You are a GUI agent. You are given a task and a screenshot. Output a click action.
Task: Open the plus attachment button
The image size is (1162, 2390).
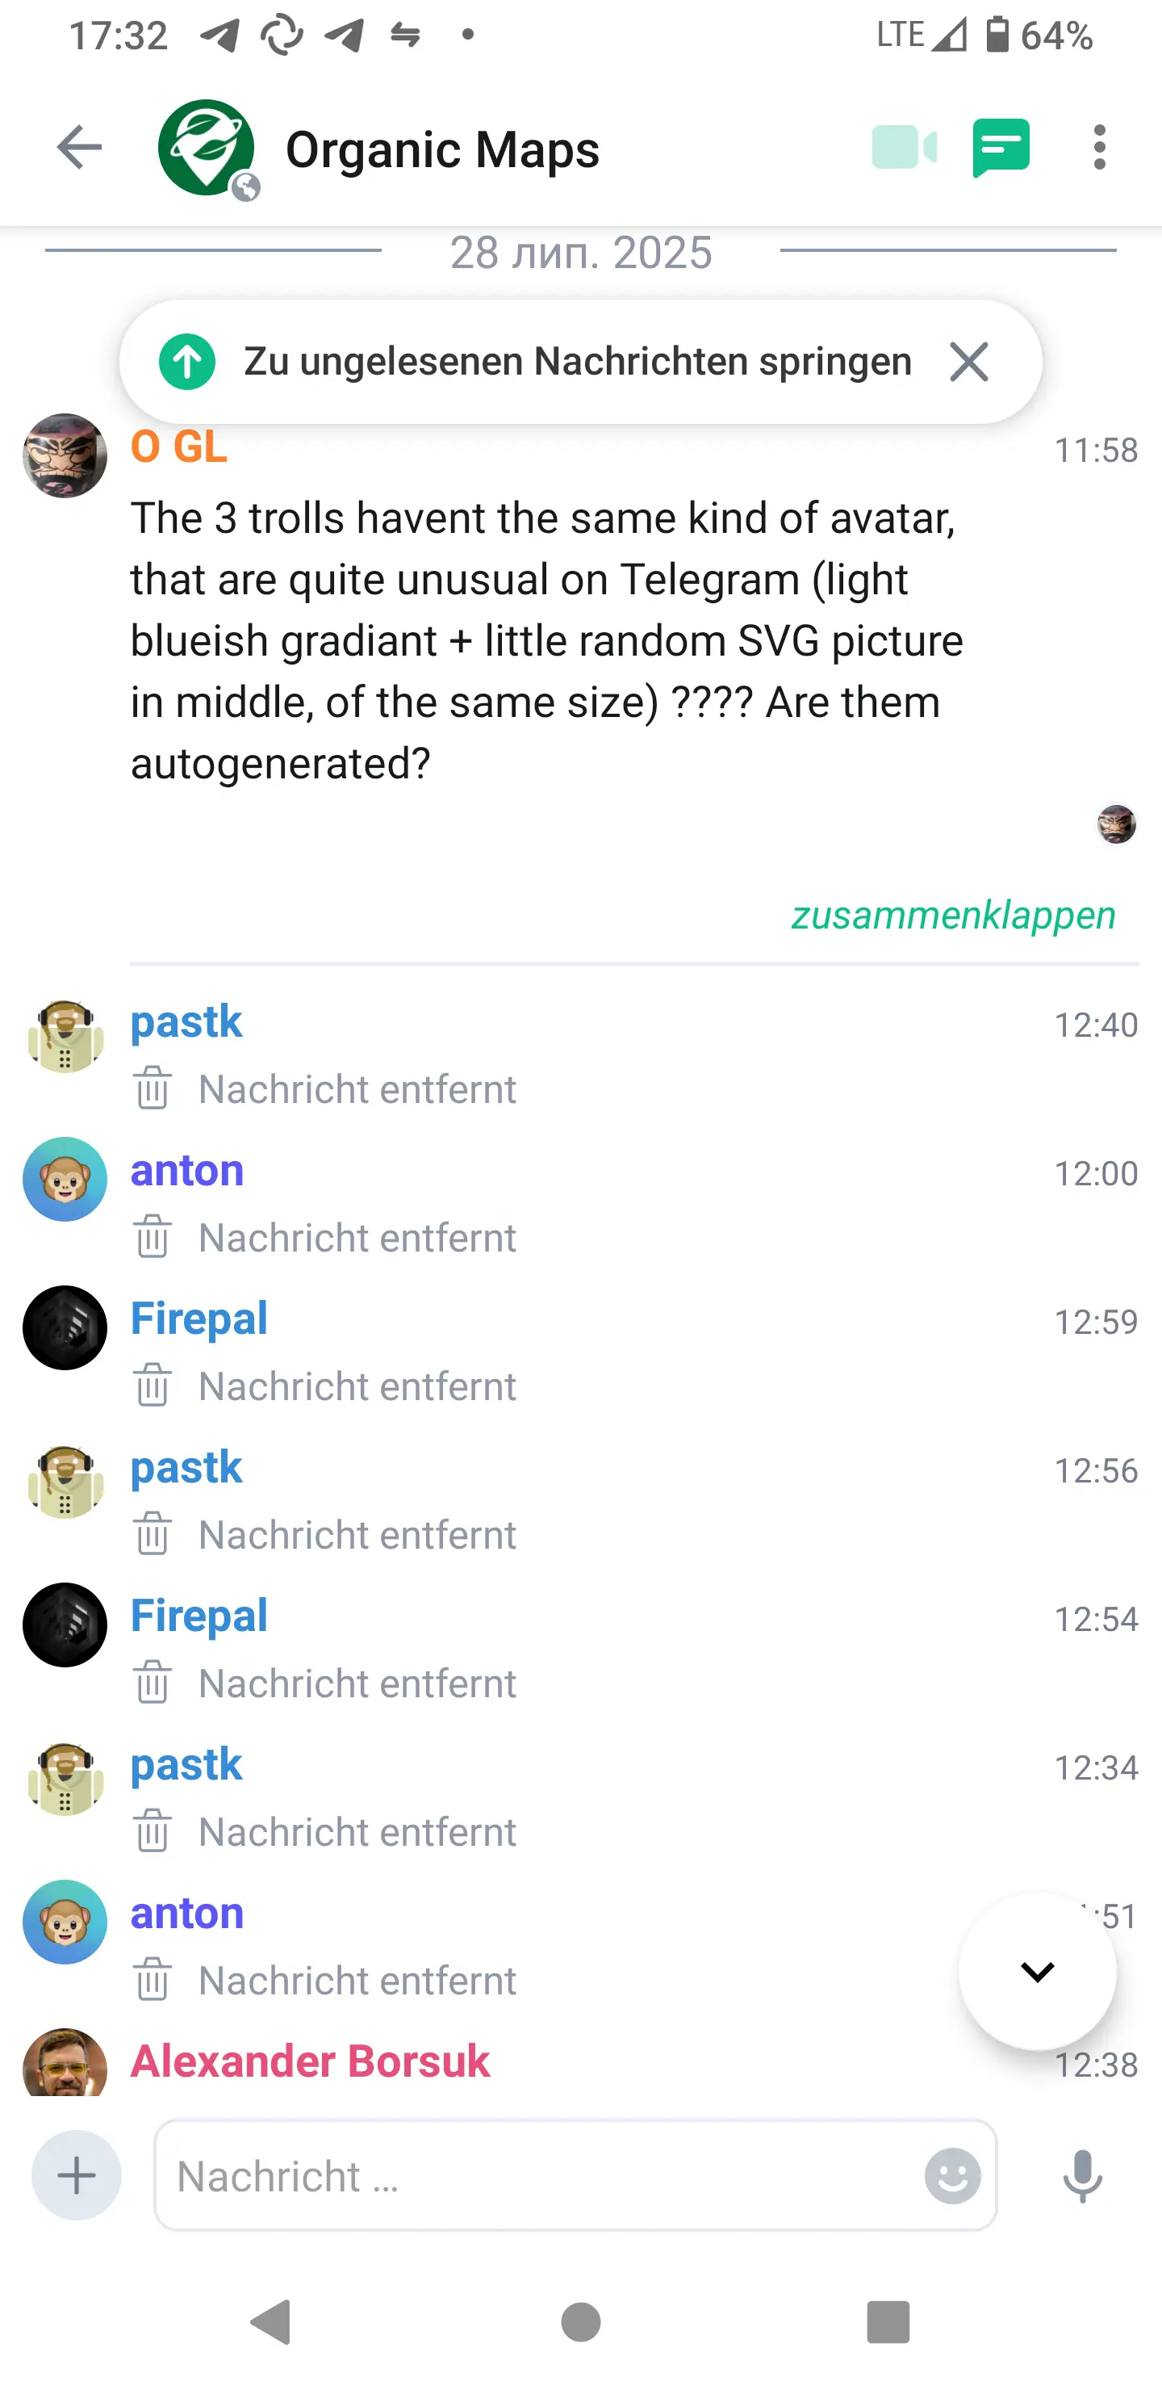76,2174
